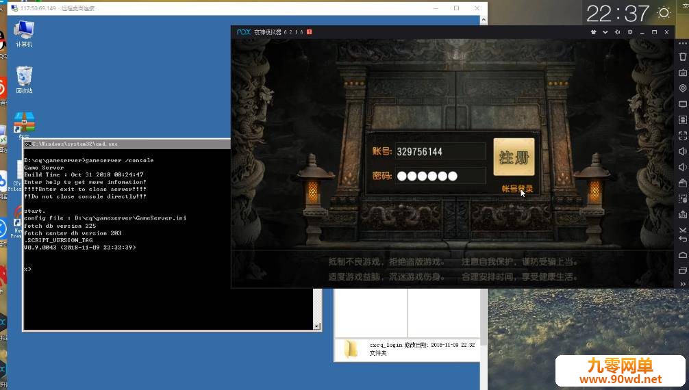Viewport: 689px width, 390px height.
Task: Open the Nox title bar dropdown menu arrow
Action: coord(605,32)
